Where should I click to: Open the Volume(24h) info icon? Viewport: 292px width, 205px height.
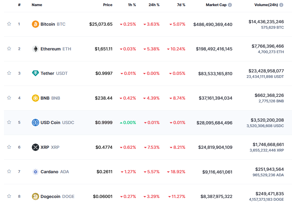pyautogui.click(x=281, y=5)
